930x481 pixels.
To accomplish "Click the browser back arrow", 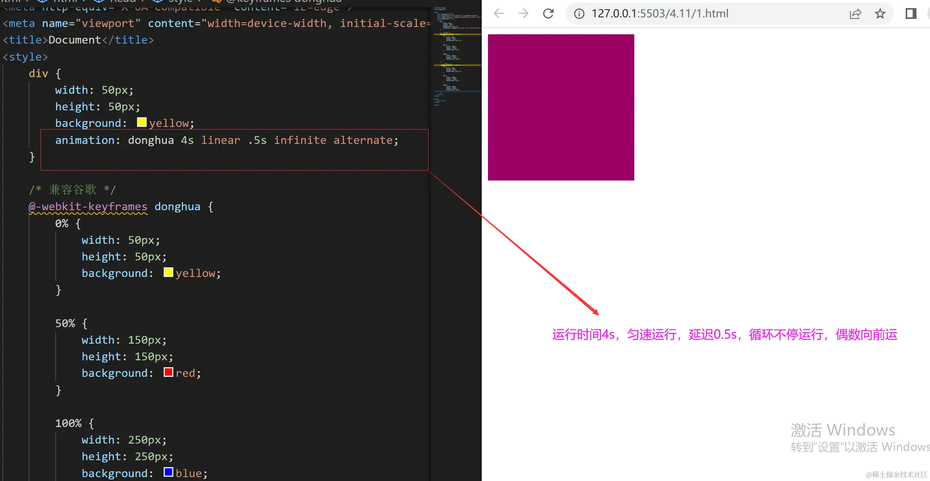I will [499, 14].
